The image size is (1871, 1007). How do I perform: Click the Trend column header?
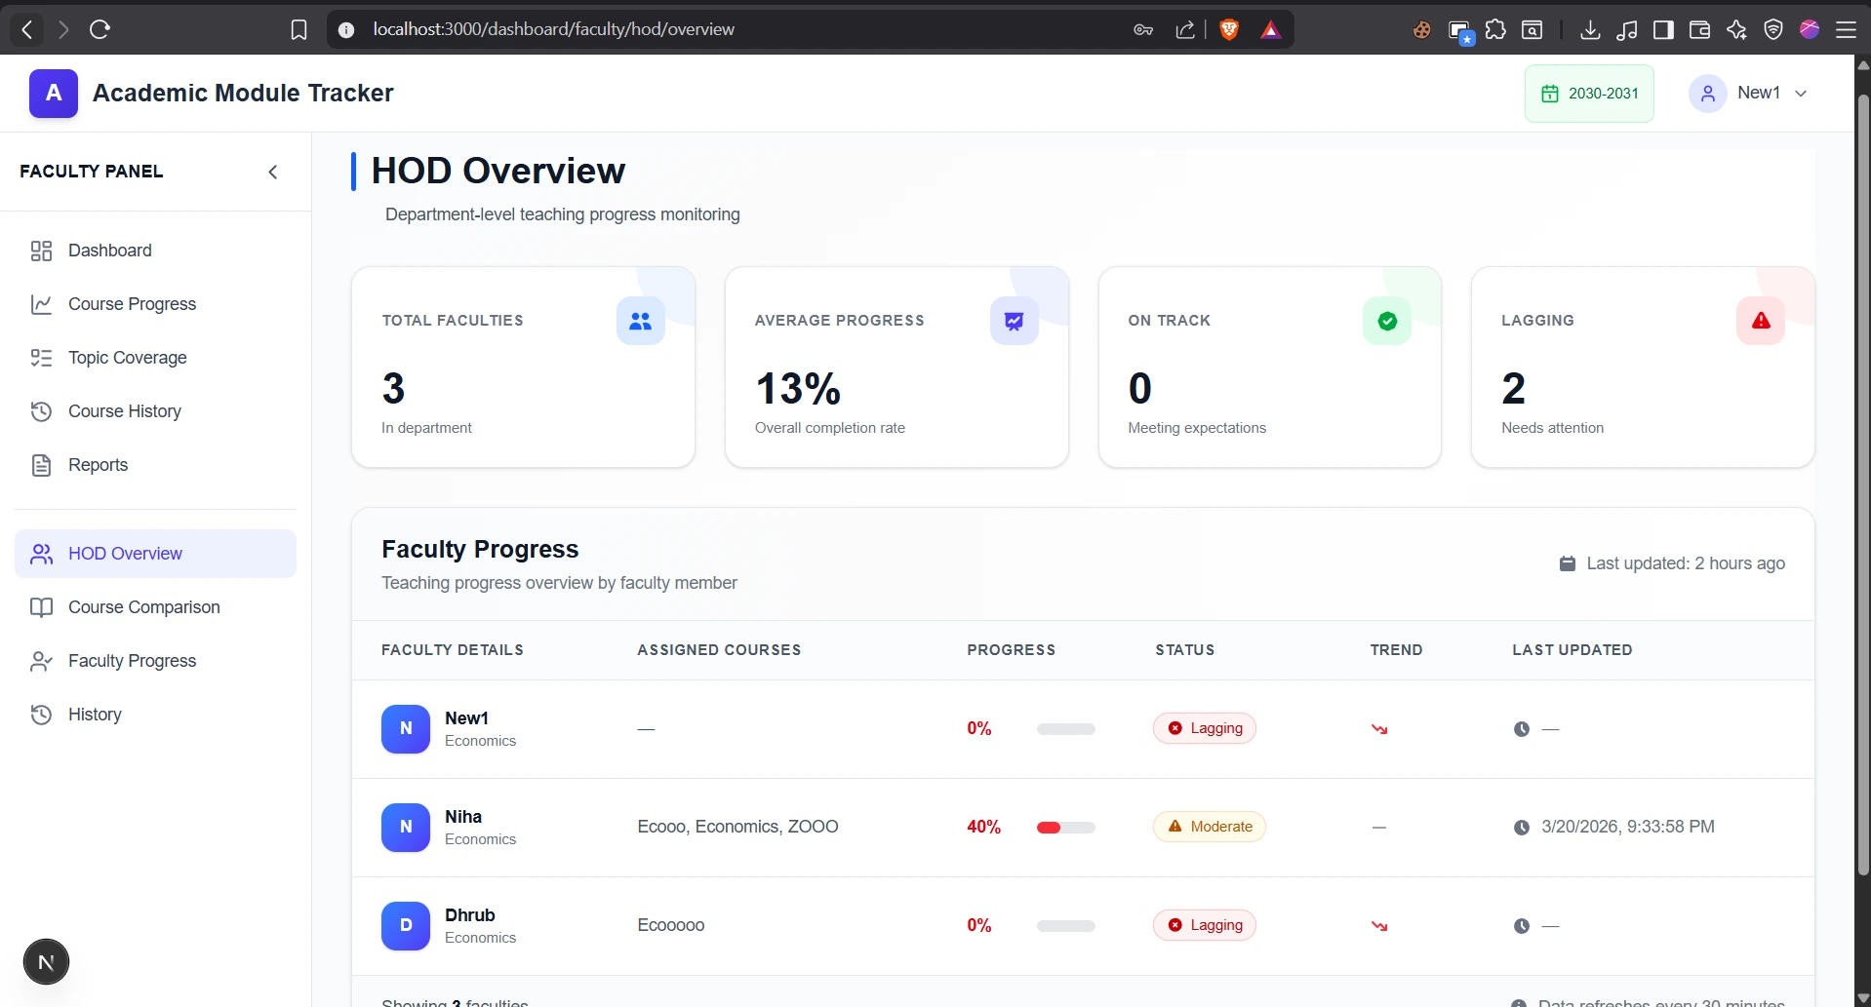1396,650
